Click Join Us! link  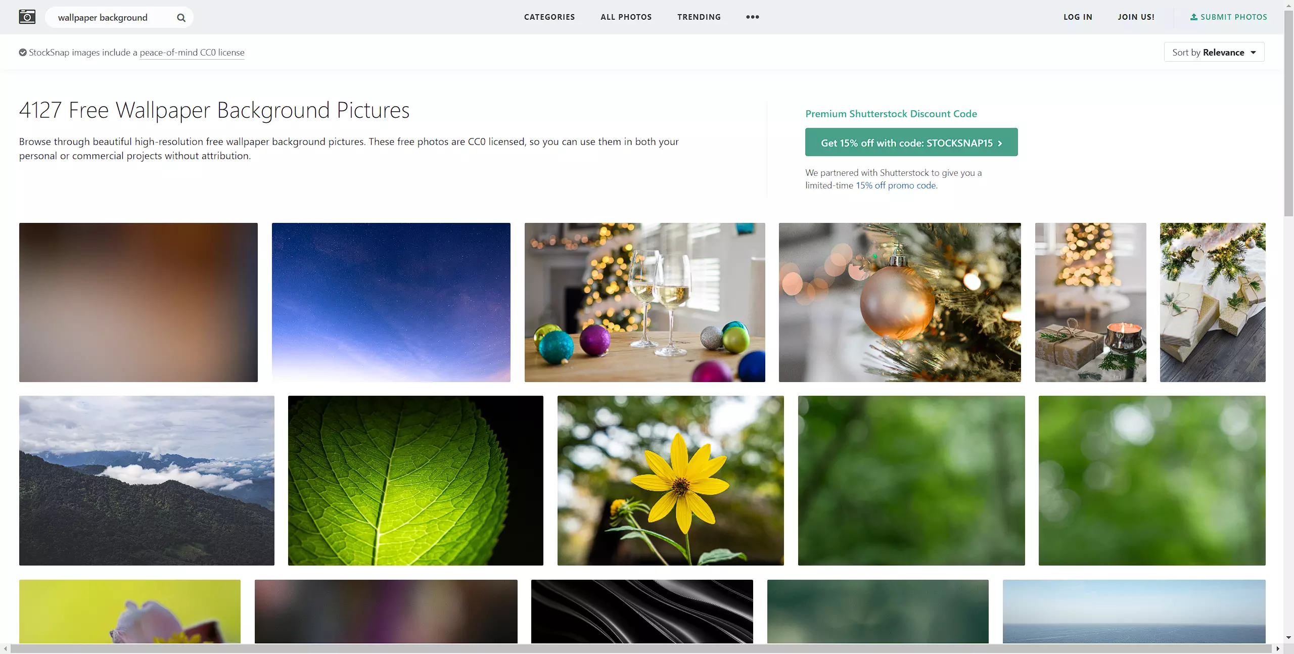tap(1136, 17)
